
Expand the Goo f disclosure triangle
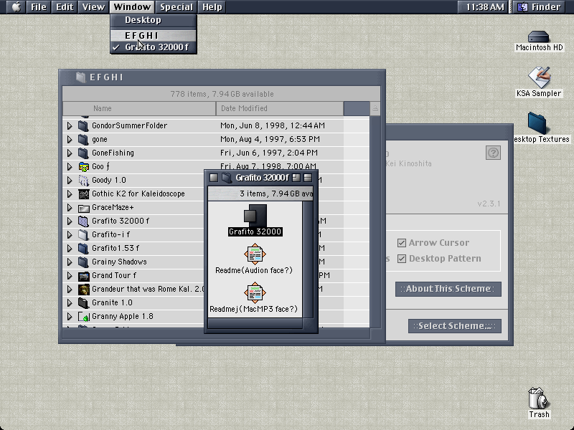pyautogui.click(x=70, y=167)
